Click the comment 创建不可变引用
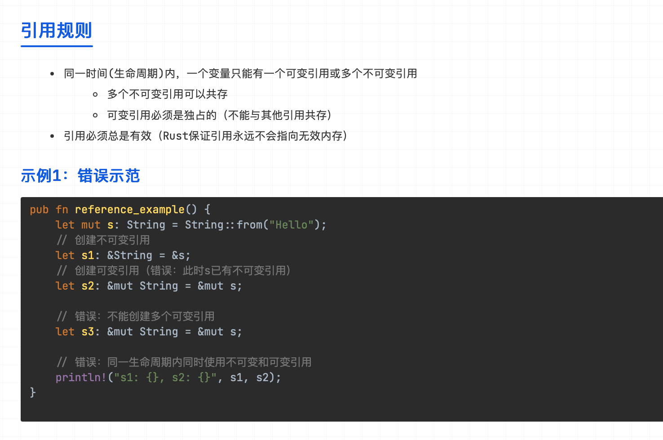Screen dimensions: 663x440 pyautogui.click(x=103, y=240)
